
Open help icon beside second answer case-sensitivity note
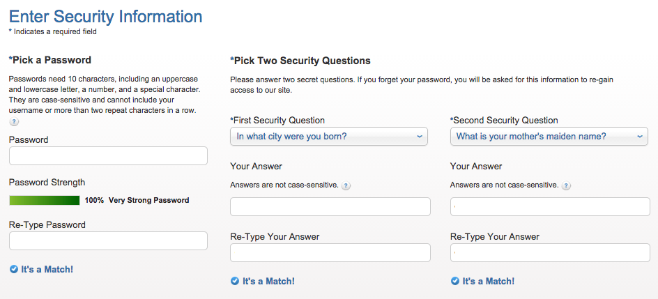[566, 185]
